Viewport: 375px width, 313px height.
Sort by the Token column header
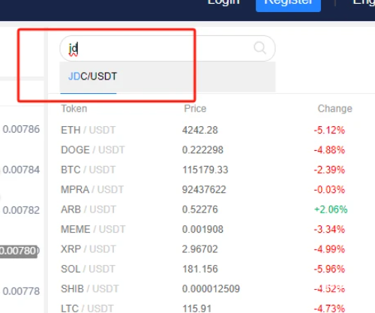click(74, 109)
